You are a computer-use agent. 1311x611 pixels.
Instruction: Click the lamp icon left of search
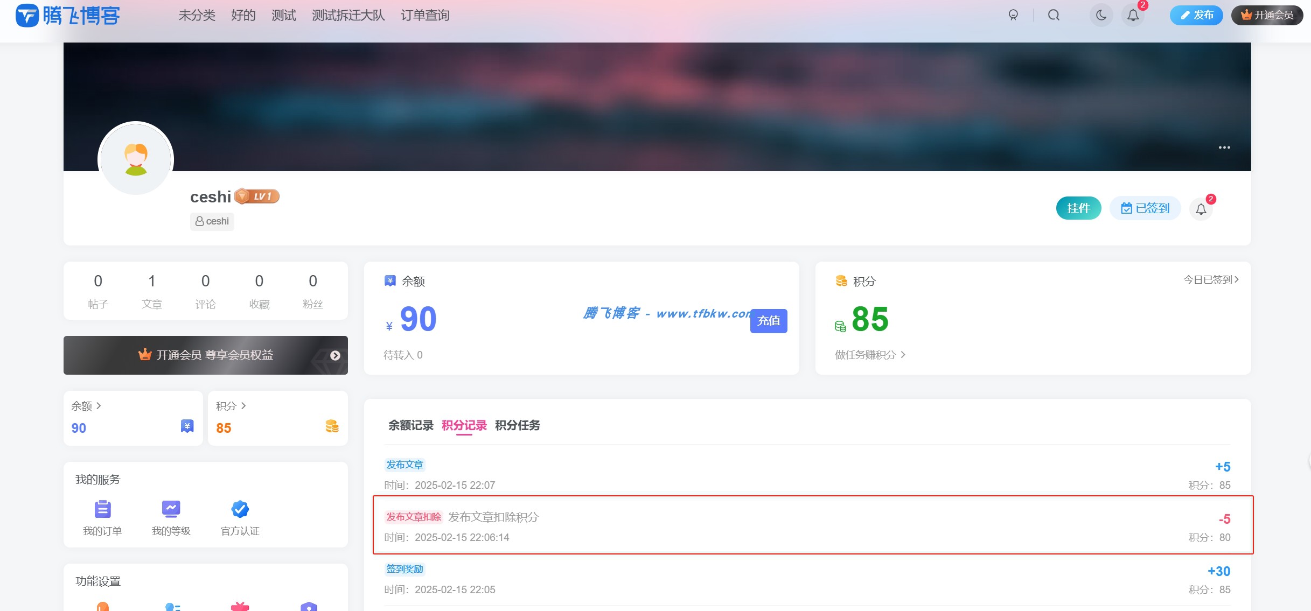coord(1013,15)
